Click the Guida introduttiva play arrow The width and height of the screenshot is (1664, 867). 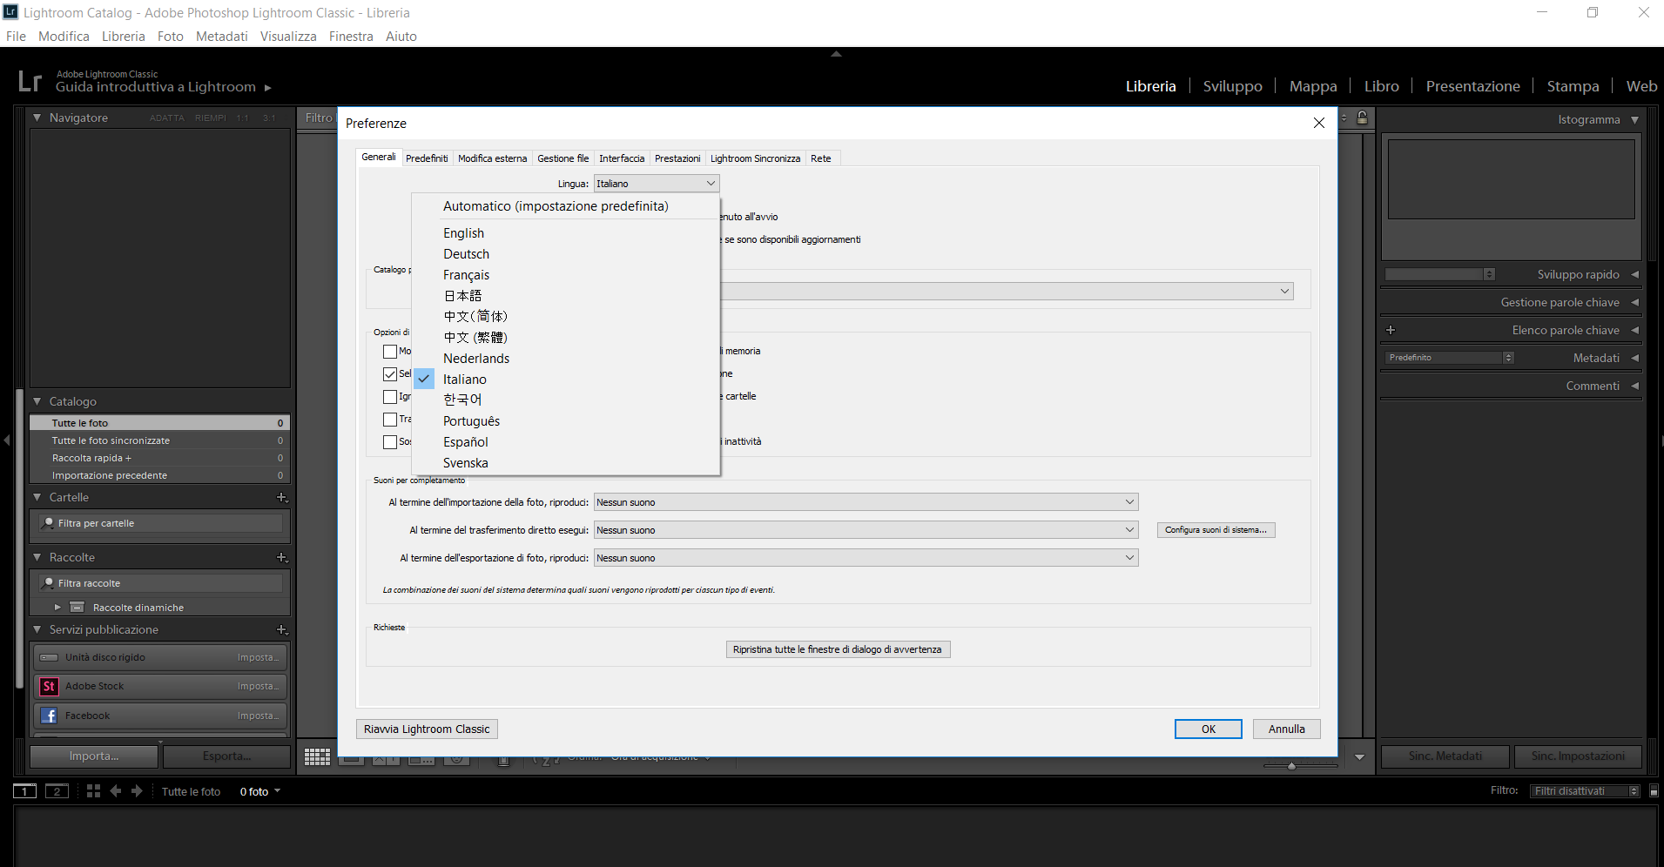click(268, 88)
